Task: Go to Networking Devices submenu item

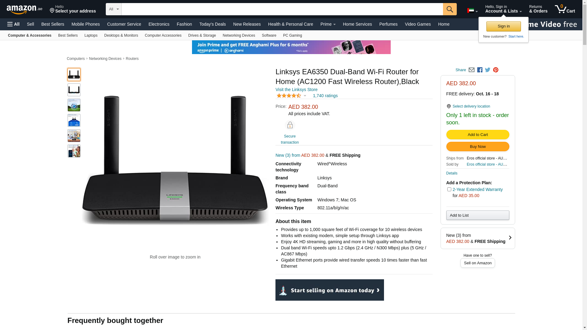Action: coord(239,35)
